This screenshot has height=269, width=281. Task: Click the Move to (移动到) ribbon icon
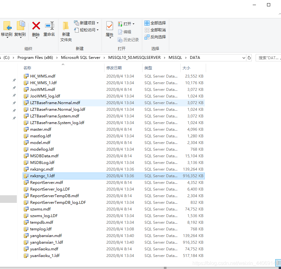tap(7, 26)
